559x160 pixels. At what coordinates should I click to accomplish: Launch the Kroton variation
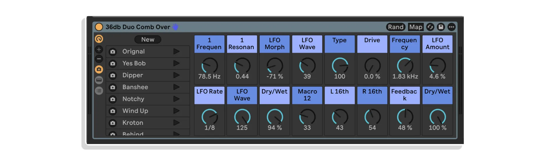tap(176, 123)
